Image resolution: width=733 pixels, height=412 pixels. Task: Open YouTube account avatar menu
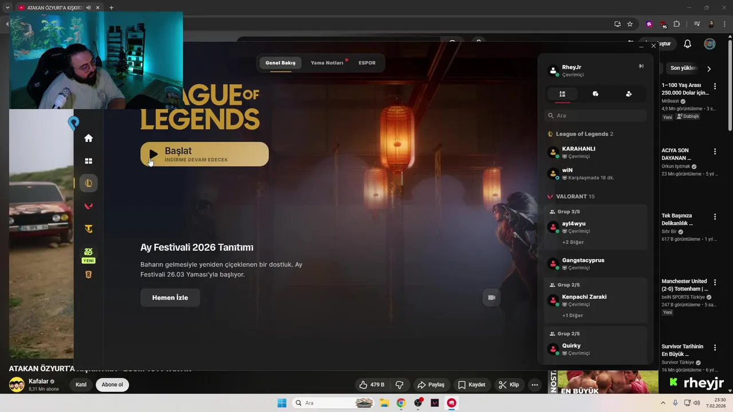click(x=710, y=44)
